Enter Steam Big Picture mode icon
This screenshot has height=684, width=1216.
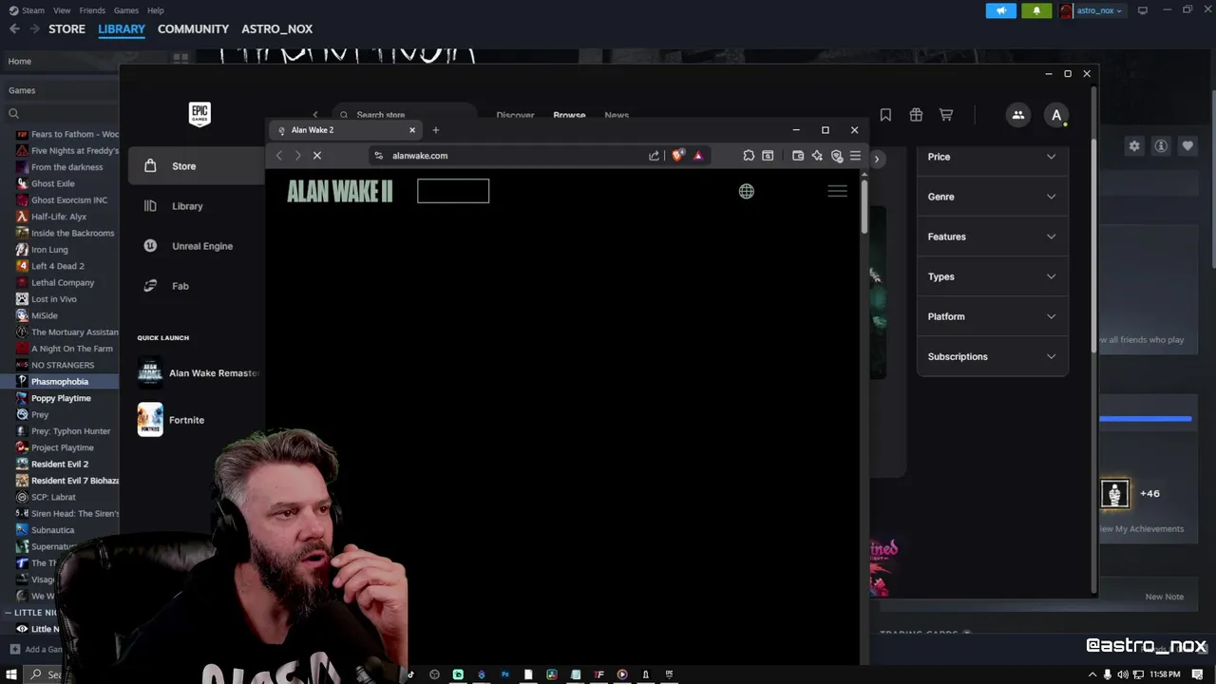1143,10
